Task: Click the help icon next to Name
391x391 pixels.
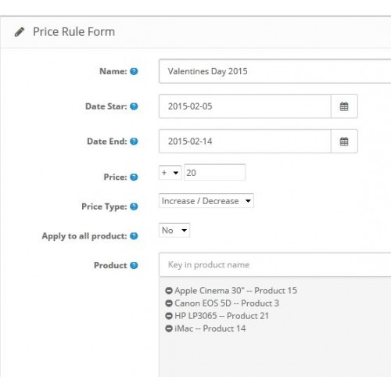Action: (134, 71)
